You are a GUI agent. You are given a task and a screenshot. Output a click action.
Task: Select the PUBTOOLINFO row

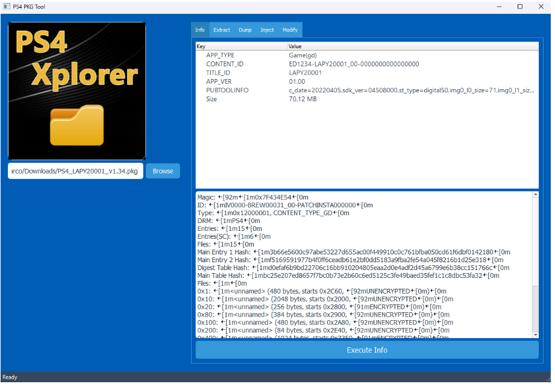[227, 90]
